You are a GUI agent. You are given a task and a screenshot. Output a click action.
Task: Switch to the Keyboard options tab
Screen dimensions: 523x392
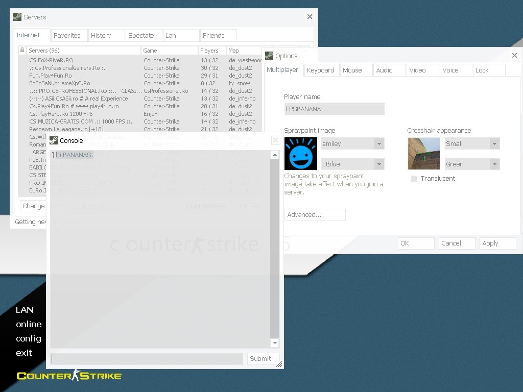[321, 70]
